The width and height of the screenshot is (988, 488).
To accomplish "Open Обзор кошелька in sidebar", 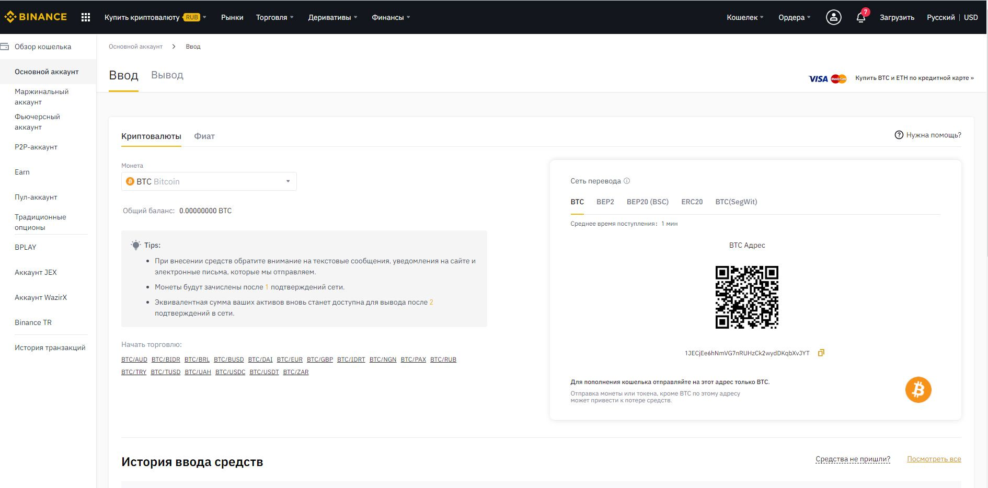I will tap(43, 47).
